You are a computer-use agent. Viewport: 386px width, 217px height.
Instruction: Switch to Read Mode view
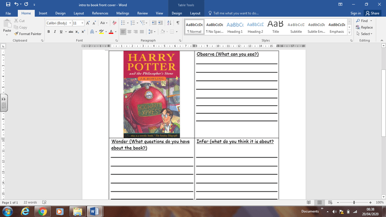[x=309, y=202]
